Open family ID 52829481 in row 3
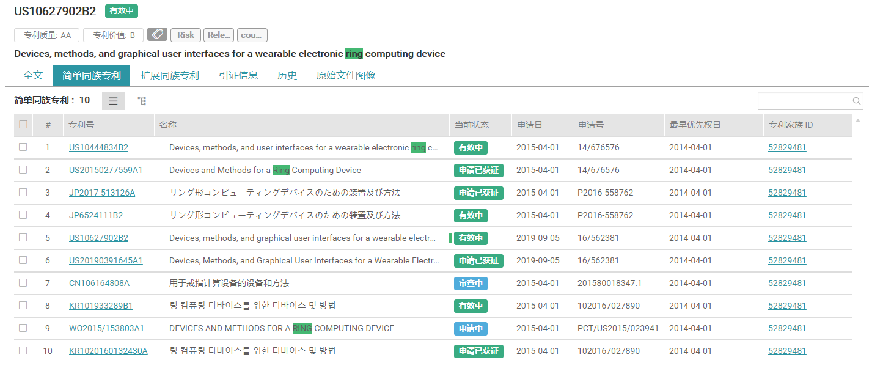The height and width of the screenshot is (371, 869). tap(787, 193)
